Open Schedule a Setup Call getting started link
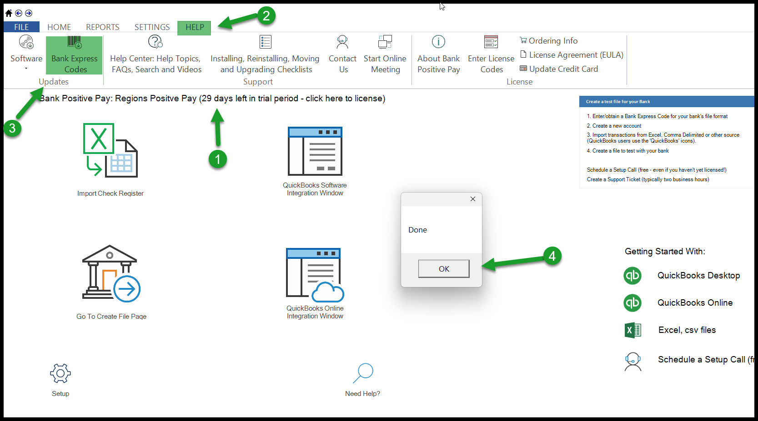Viewport: 758px width, 421px height. 706,360
